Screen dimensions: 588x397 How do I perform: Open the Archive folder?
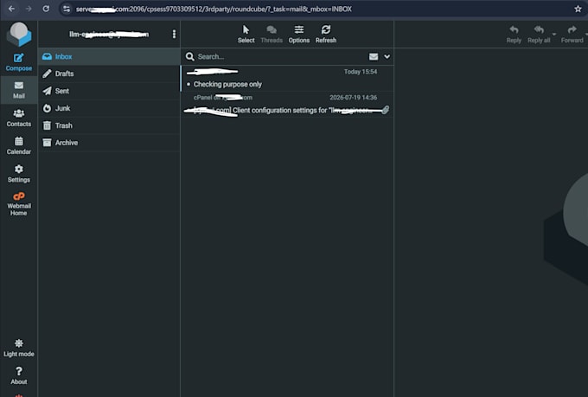(109, 143)
